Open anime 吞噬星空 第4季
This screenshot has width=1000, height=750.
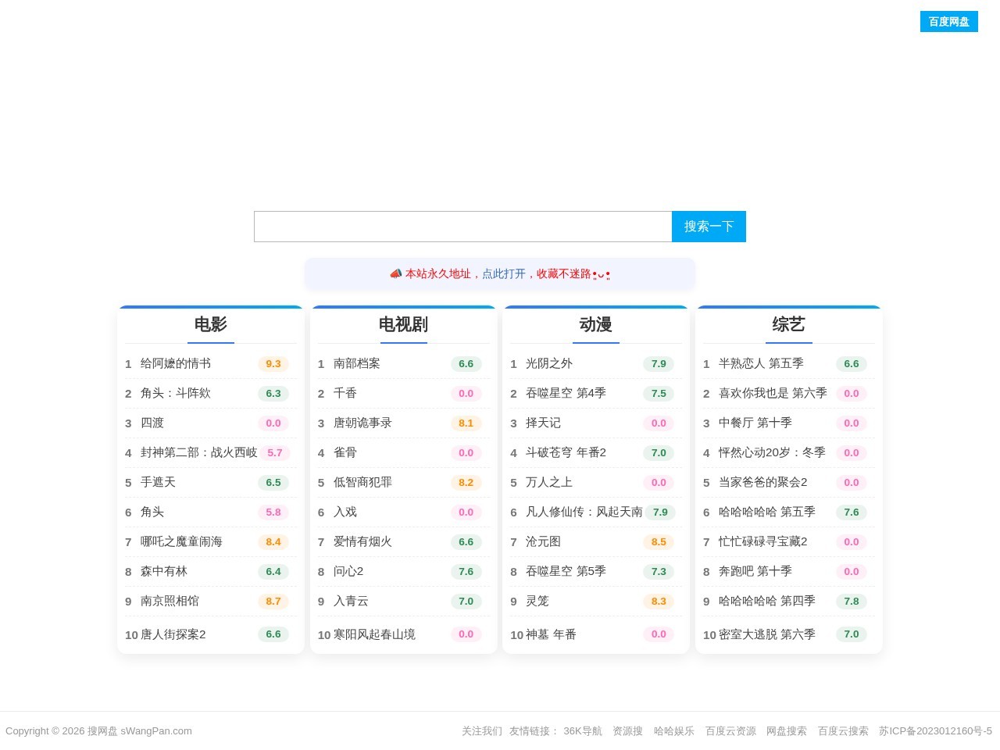click(566, 393)
